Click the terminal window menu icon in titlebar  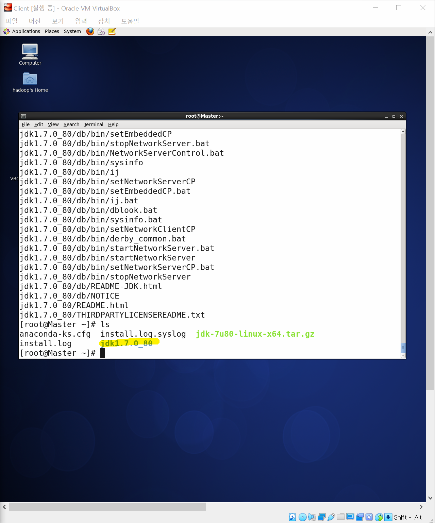coord(23,116)
